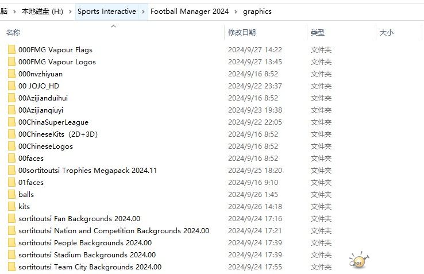The height and width of the screenshot is (274, 424).
Task: Select the People Backgrounds 2024.00 folder icon
Action: pos(11,243)
